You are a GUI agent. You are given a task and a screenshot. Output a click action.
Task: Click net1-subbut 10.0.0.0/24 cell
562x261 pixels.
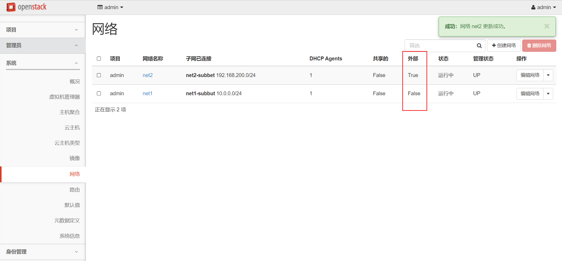coord(214,93)
